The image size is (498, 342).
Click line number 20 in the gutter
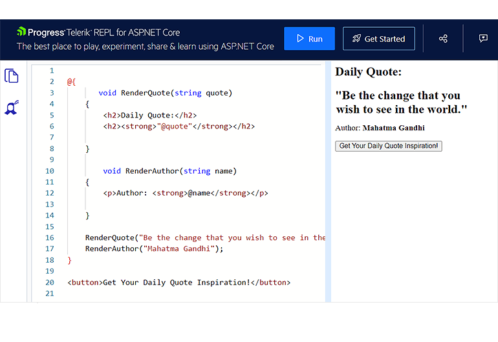coord(50,283)
